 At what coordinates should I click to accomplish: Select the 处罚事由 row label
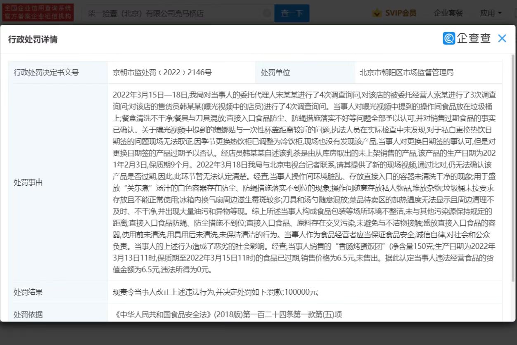click(28, 182)
